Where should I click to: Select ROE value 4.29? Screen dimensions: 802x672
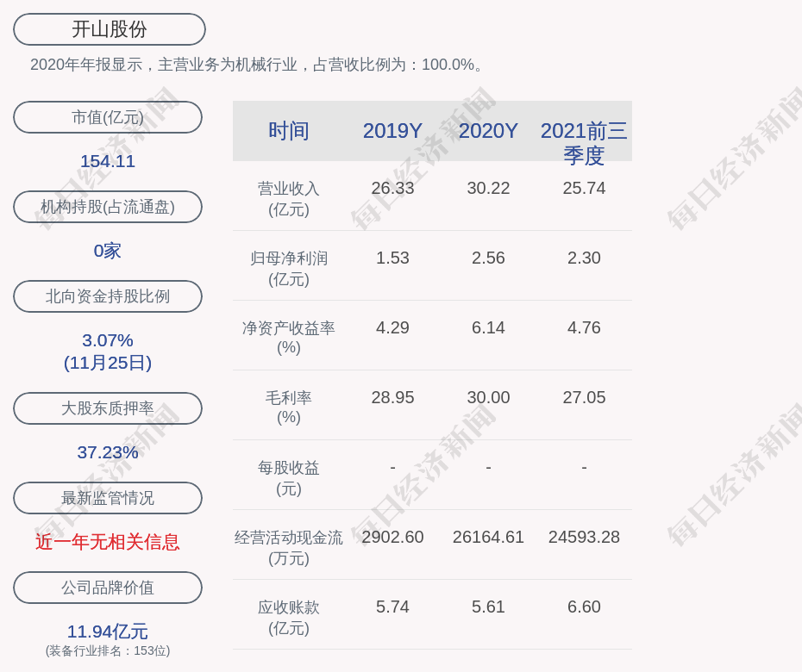tap(392, 327)
